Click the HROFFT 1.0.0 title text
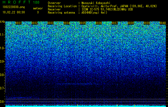Screen dimensions: 168x107 point(21,2)
